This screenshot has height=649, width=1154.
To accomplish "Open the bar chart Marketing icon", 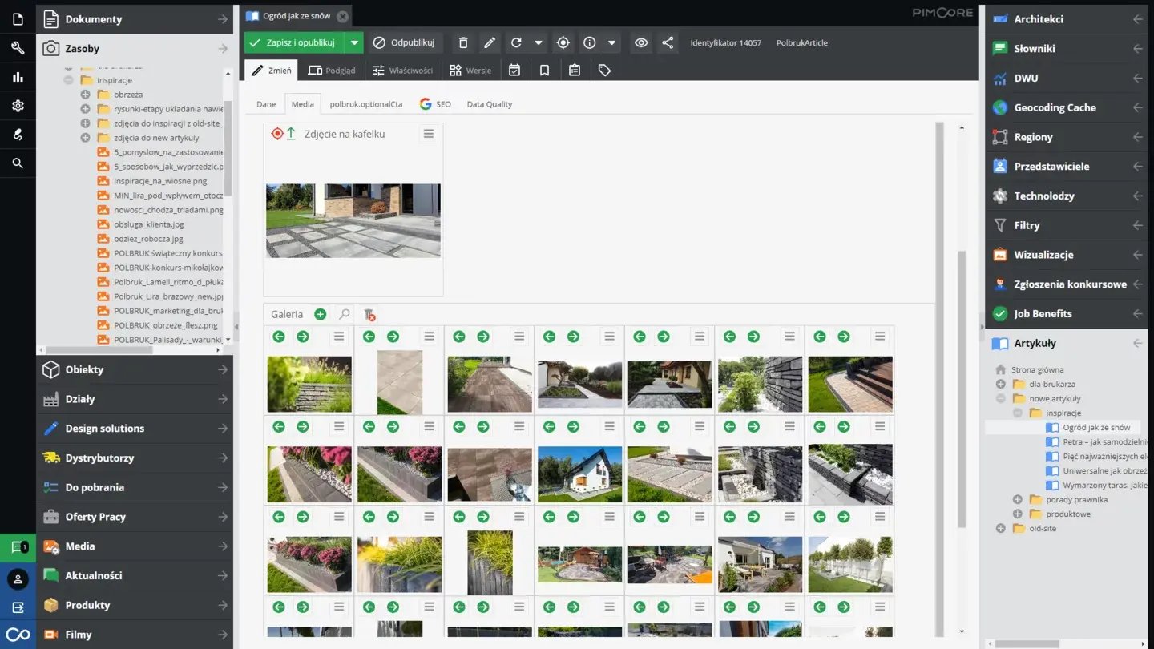I will 18,77.
